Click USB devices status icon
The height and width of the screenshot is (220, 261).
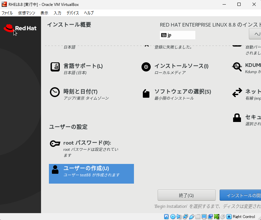tap(192, 216)
